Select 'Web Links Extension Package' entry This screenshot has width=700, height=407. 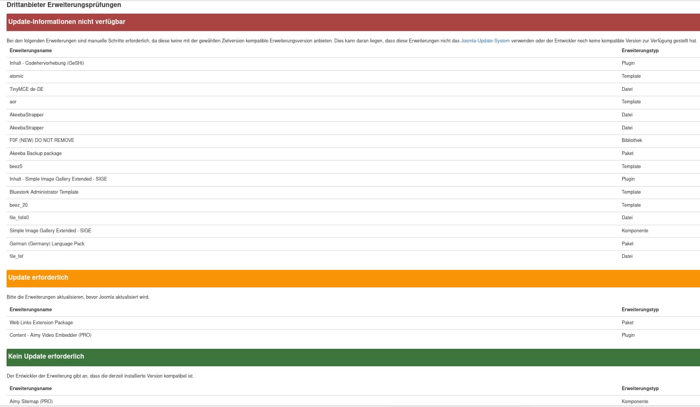click(41, 323)
